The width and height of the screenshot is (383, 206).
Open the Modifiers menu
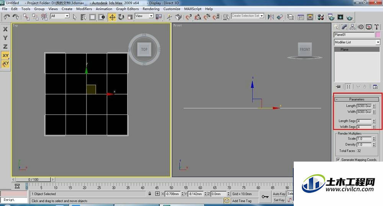pyautogui.click(x=84, y=9)
